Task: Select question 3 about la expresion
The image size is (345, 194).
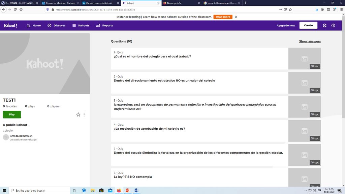Action: [199, 107]
